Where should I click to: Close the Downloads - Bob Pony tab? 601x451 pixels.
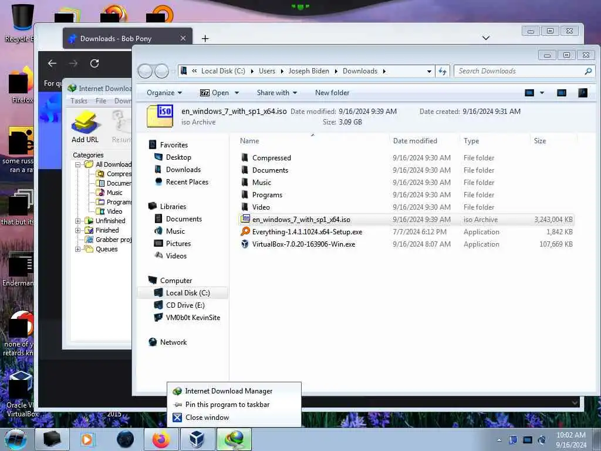[x=183, y=38]
